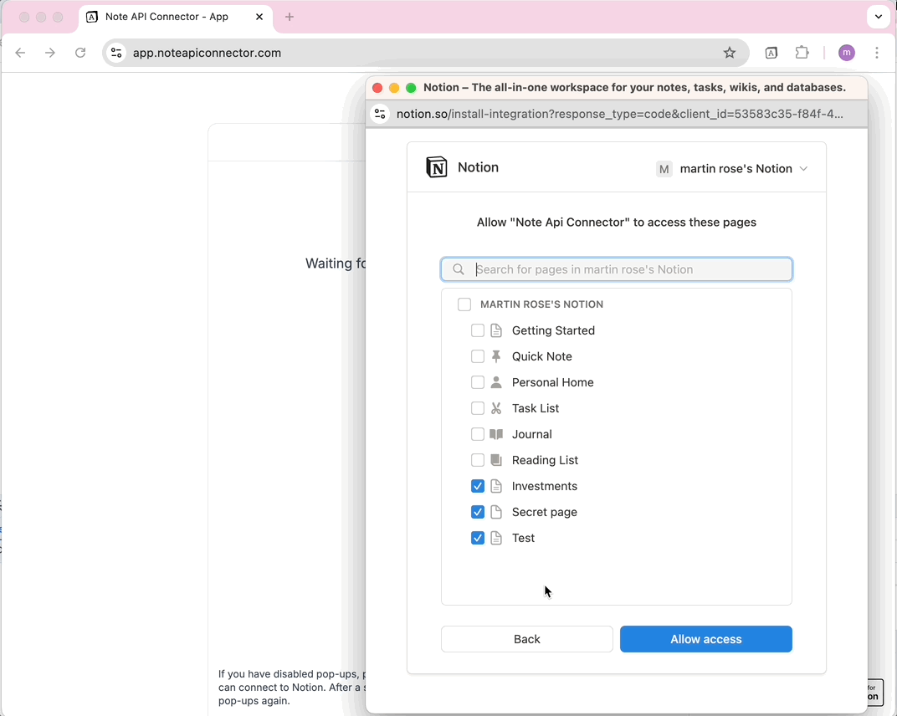Open Chrome's three-dot menu

[877, 52]
